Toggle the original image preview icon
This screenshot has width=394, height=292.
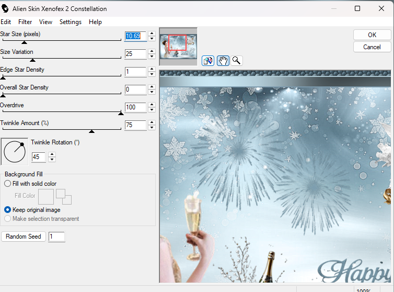(208, 61)
